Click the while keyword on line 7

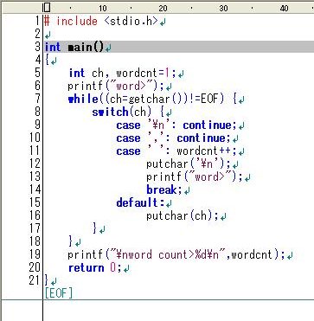(83, 100)
